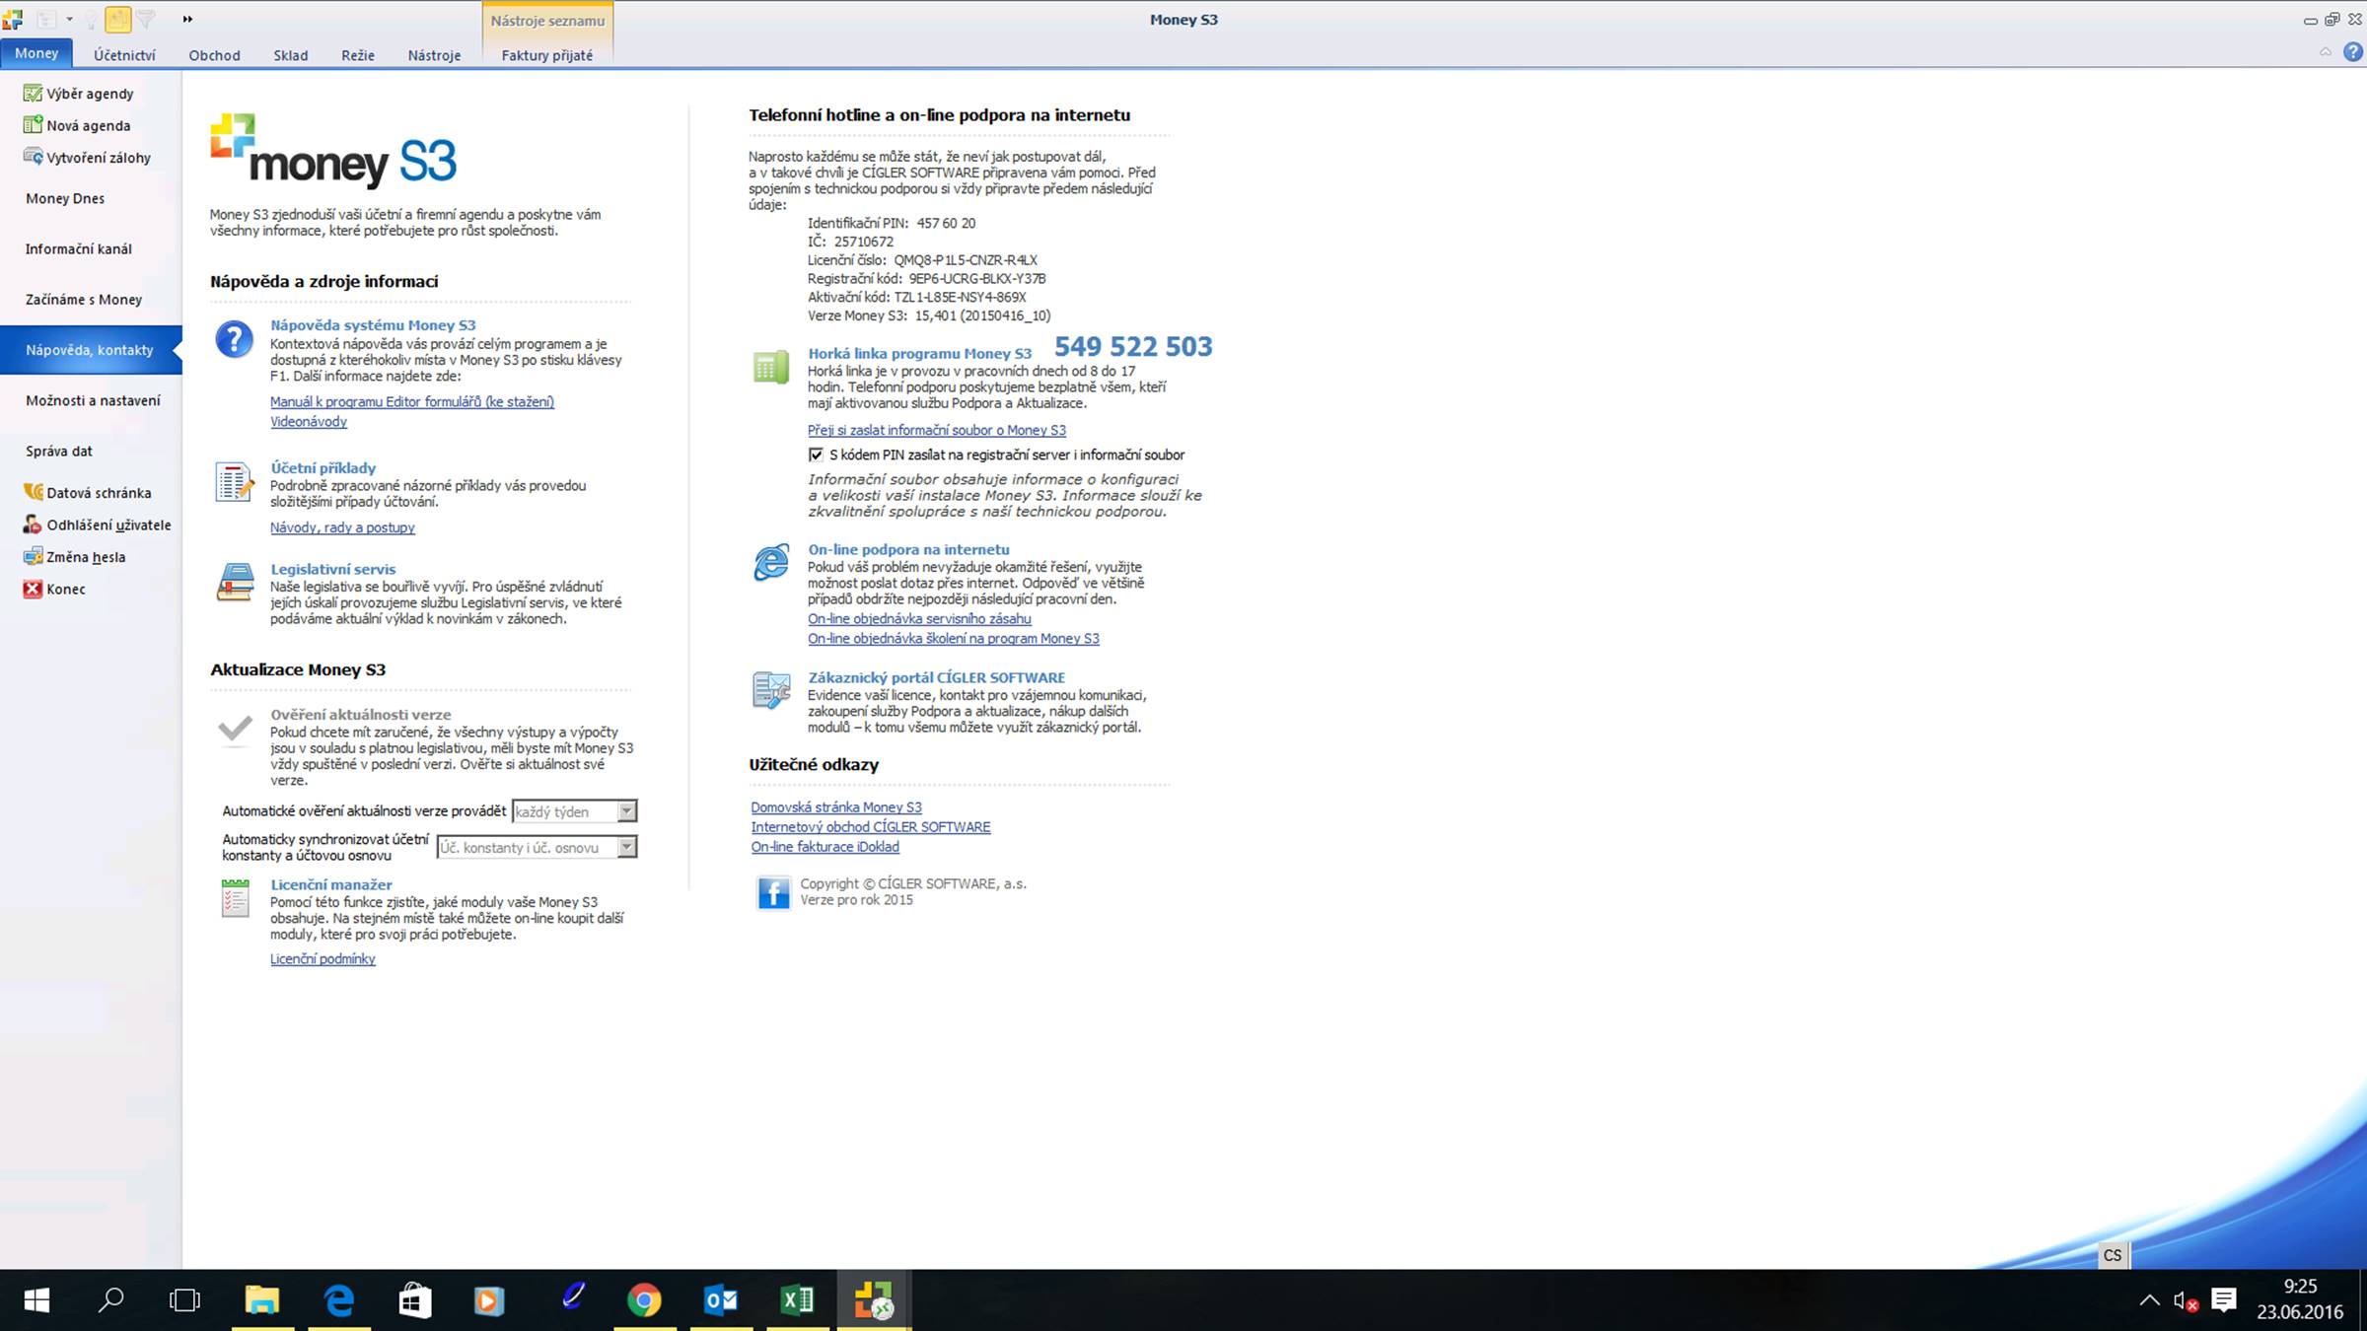Image resolution: width=2367 pixels, height=1331 pixels.
Task: Select Možnosti a nastavení in the sidebar
Action: coord(93,400)
